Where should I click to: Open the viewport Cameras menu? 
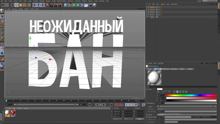pos(14,9)
